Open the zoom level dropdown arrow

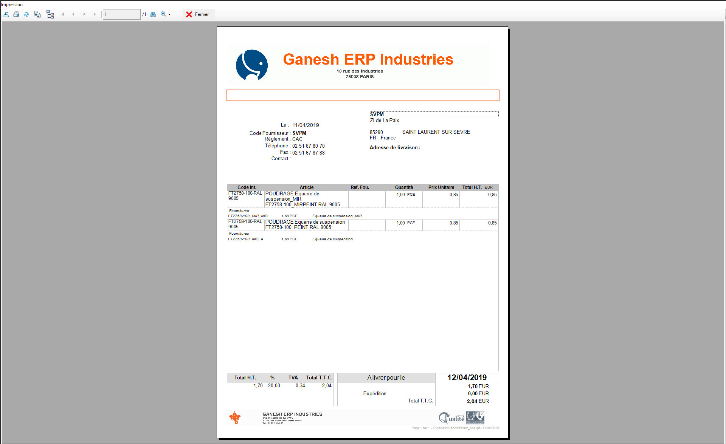point(170,15)
